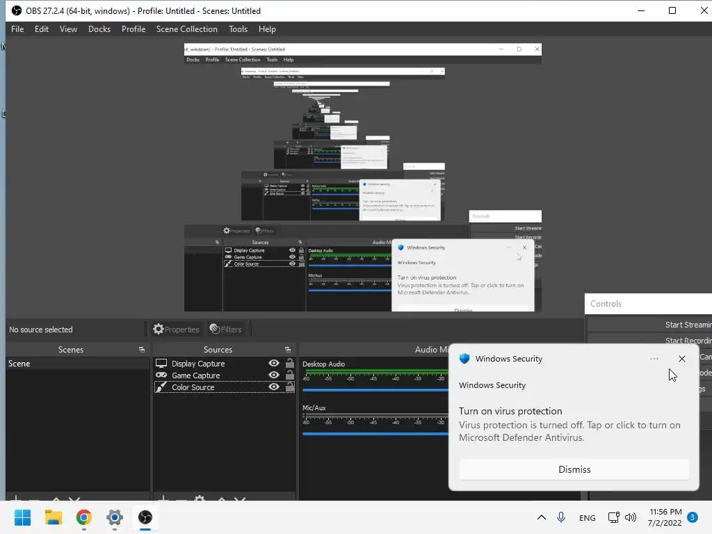Screen dimensions: 712x534
Task: Toggle lock on Color Source
Action: pos(290,387)
